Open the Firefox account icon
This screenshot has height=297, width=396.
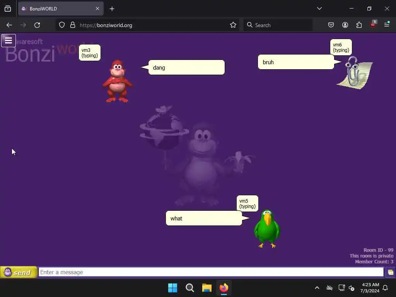click(x=345, y=25)
